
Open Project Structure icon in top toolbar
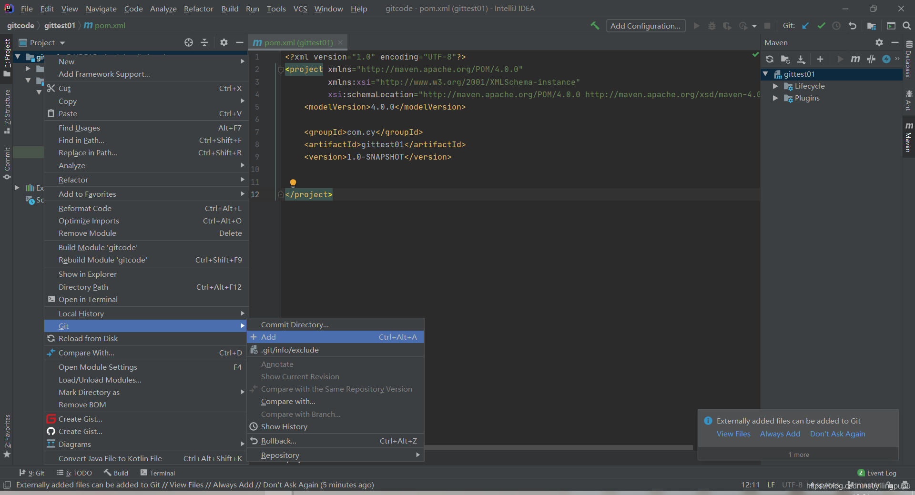point(872,26)
